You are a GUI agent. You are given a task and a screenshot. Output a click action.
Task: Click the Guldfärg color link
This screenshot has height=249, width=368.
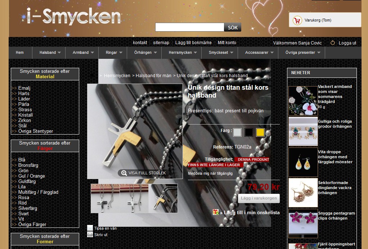[27, 182]
